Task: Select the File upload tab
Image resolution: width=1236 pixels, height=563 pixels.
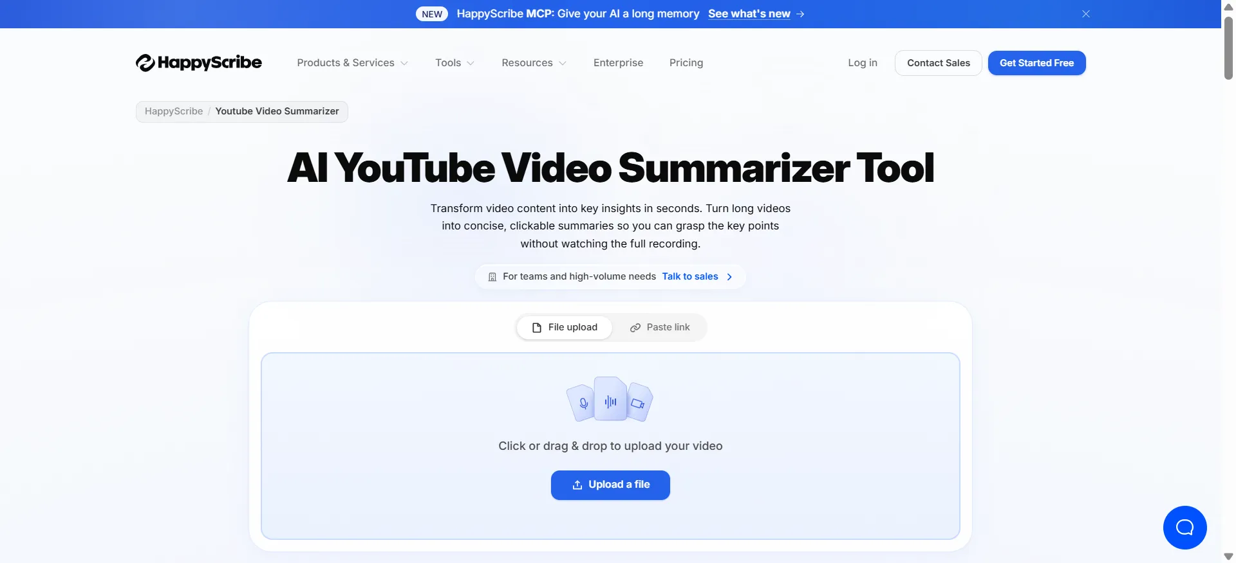Action: 565,328
